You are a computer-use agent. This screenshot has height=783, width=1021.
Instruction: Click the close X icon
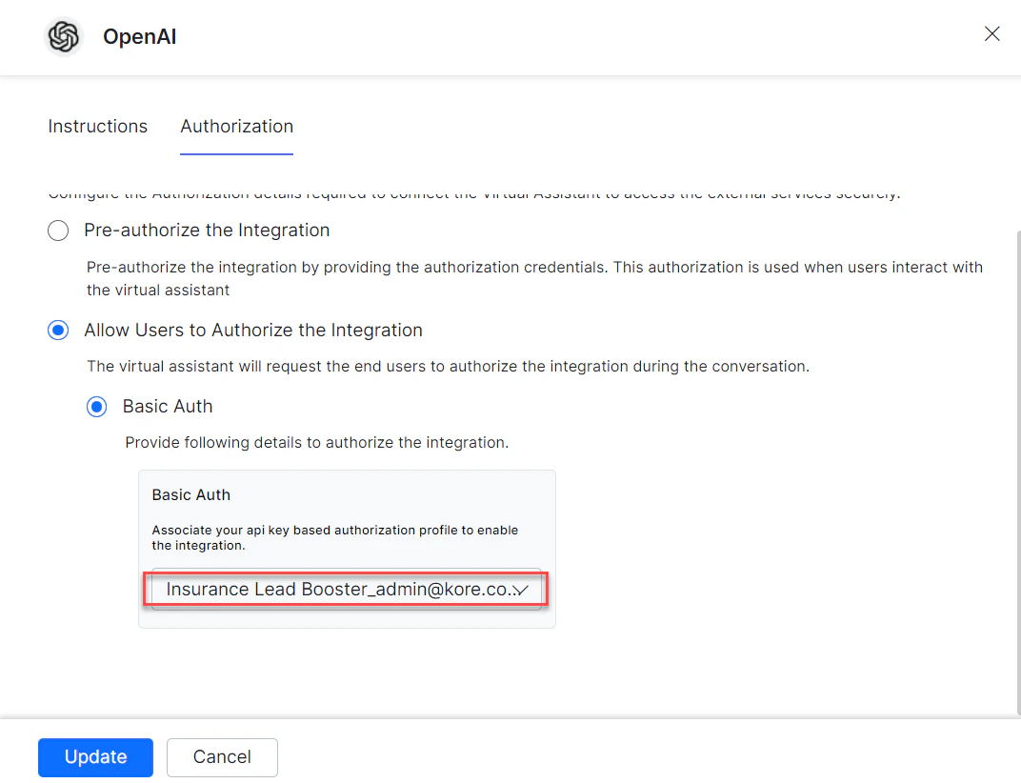(x=991, y=33)
